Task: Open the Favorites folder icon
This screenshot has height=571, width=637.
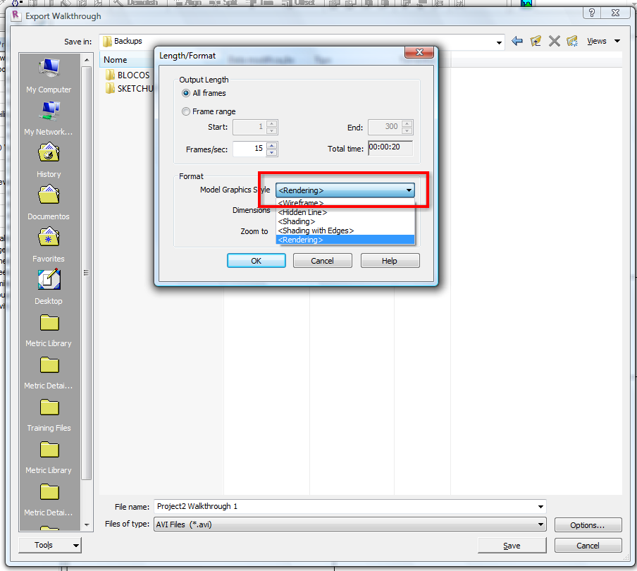Action: [49, 237]
